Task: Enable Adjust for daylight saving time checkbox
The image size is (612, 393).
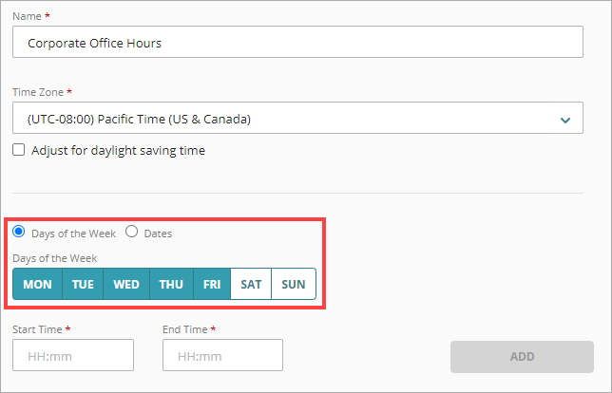Action: (x=19, y=150)
